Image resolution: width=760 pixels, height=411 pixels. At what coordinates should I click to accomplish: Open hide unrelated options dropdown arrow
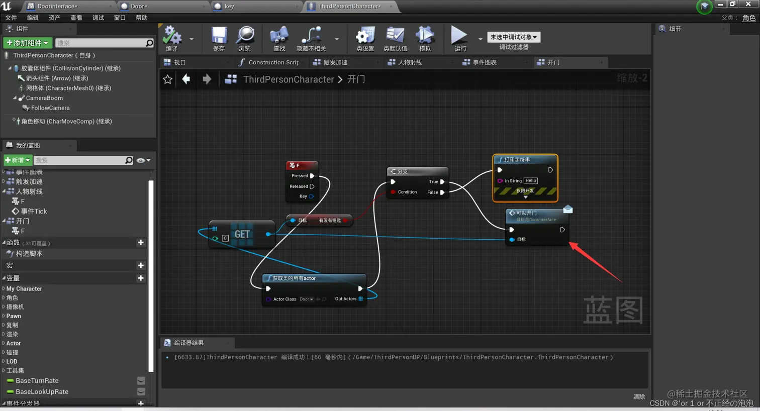click(x=337, y=39)
